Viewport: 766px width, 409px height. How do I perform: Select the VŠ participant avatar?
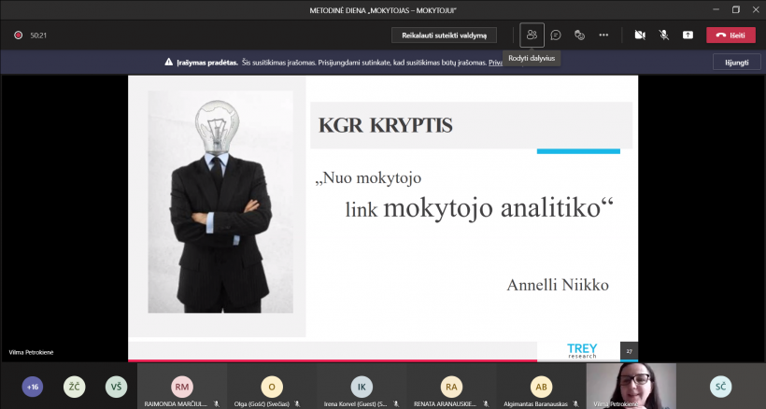pos(116,387)
